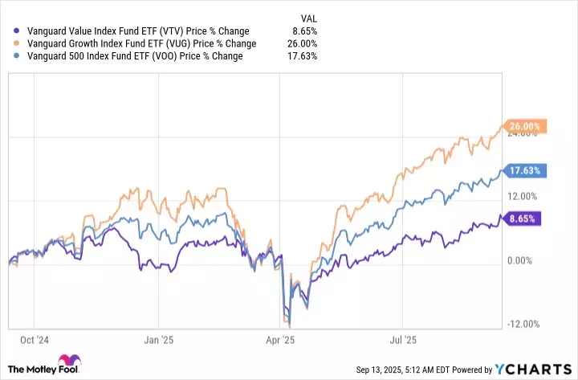Click the VAL column header
This screenshot has height=380, width=578.
coord(308,18)
